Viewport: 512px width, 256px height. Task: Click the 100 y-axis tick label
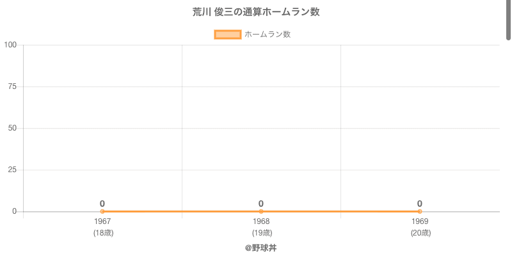tap(10, 45)
